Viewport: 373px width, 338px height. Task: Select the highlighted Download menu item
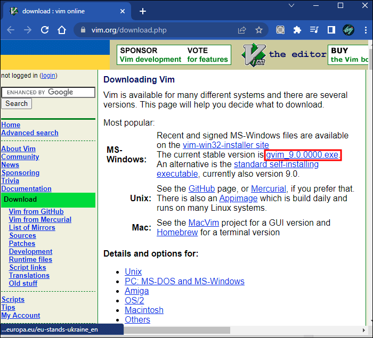48,200
